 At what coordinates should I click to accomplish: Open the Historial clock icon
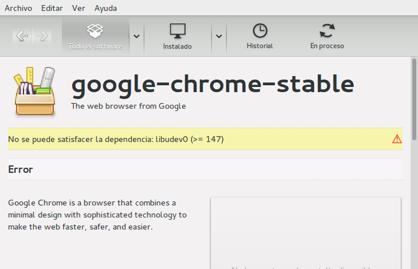(259, 36)
